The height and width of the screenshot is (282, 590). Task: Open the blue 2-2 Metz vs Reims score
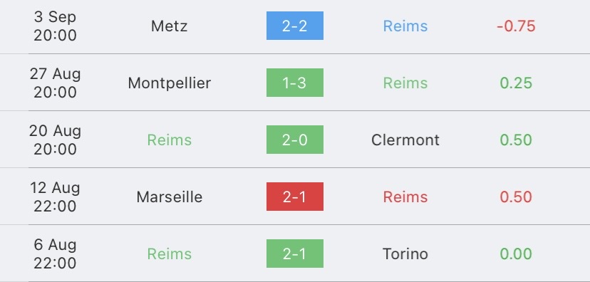[294, 26]
